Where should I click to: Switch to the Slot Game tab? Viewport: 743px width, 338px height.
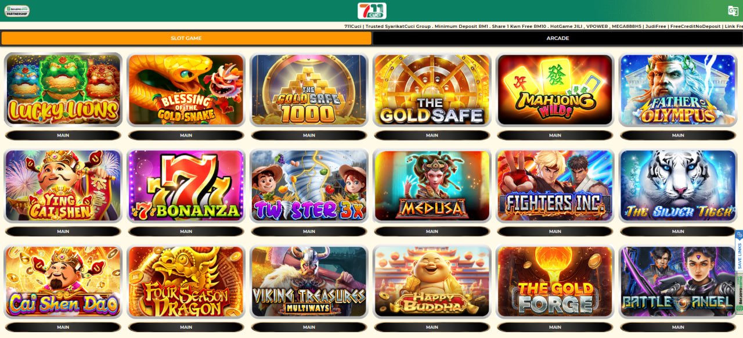(186, 38)
